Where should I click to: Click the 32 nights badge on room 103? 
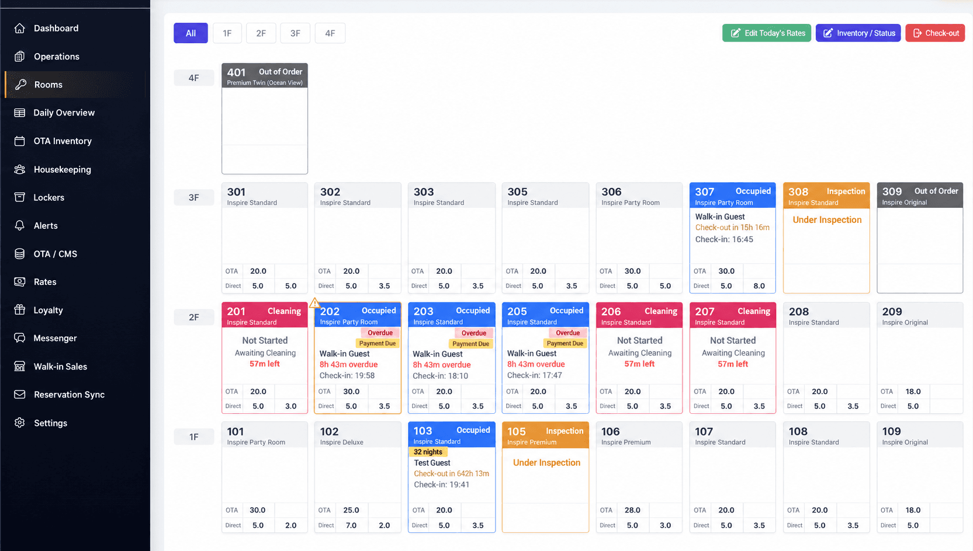[x=428, y=452]
